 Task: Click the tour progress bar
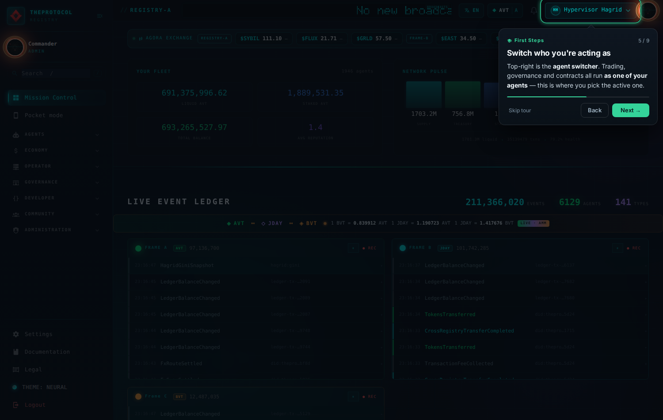[x=578, y=97]
